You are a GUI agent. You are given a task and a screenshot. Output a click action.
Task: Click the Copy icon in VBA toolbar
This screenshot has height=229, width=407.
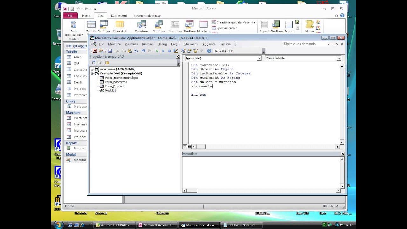pyautogui.click(x=124, y=51)
